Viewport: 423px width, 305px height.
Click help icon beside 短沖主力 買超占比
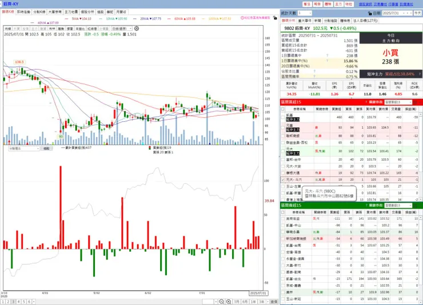420,74
